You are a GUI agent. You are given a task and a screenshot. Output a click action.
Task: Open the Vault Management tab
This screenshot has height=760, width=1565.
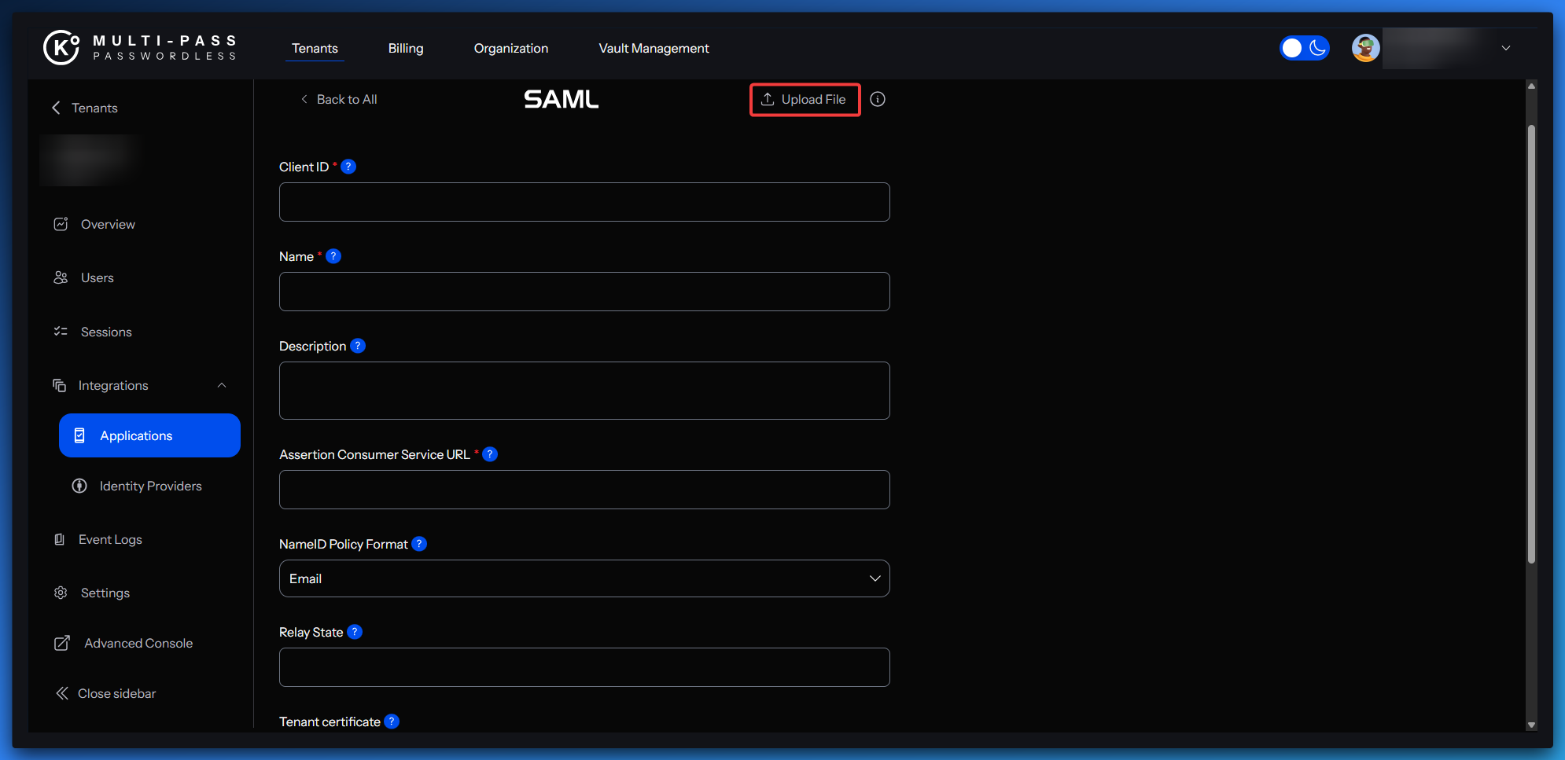[654, 48]
